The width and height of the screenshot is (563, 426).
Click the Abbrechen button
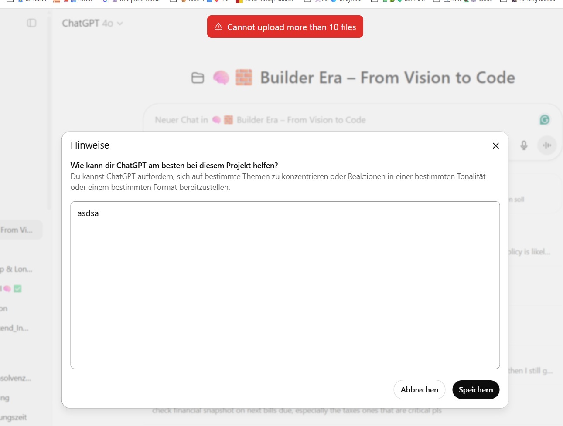click(x=420, y=389)
